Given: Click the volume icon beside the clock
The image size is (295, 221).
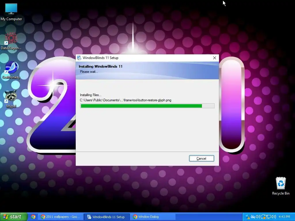Looking at the screenshot, I should [x=274, y=217].
